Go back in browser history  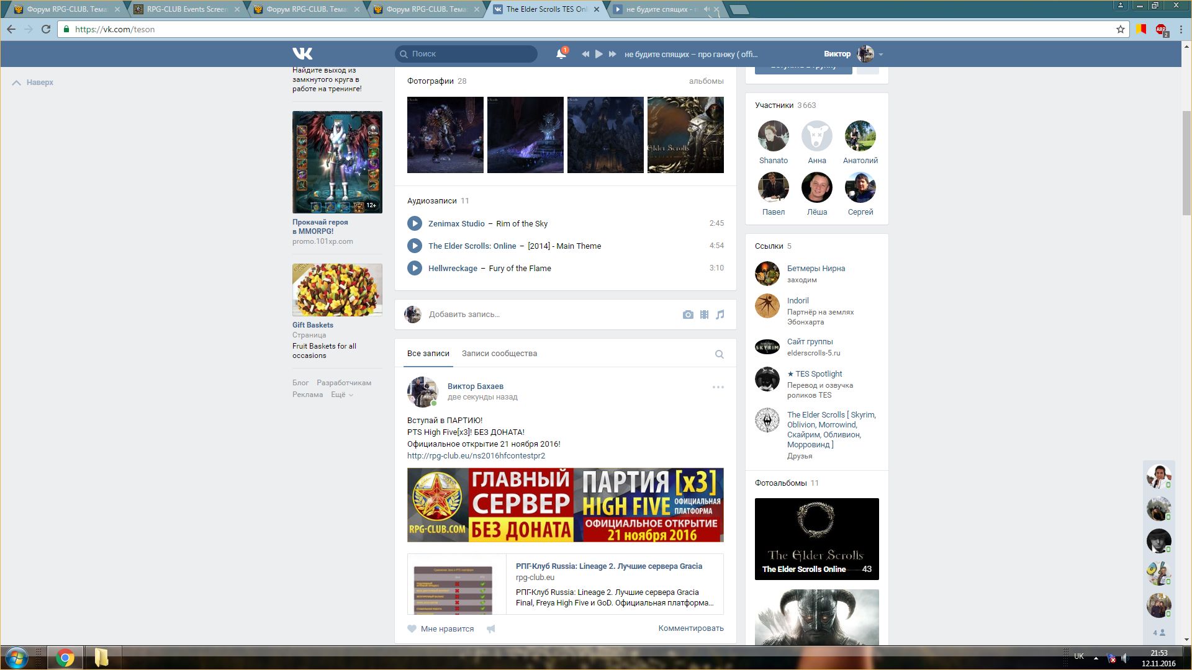point(11,29)
